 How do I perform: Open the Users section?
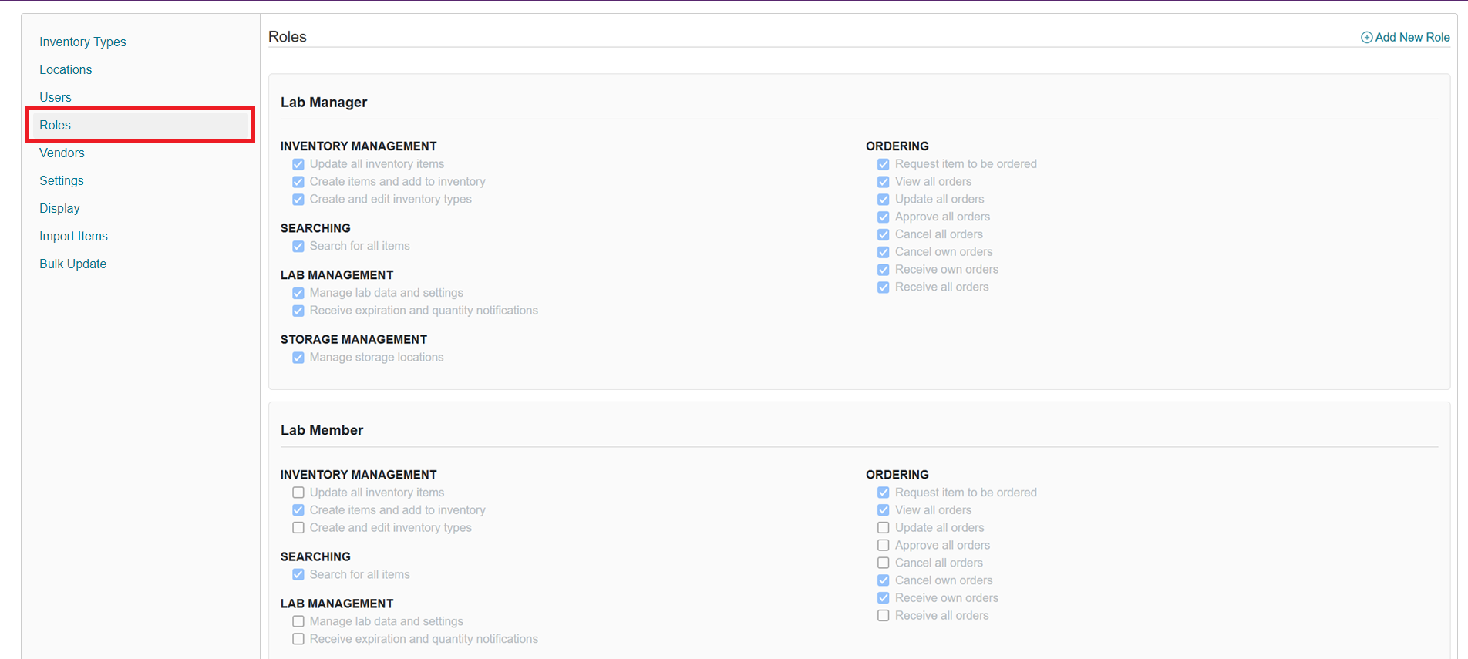(56, 98)
